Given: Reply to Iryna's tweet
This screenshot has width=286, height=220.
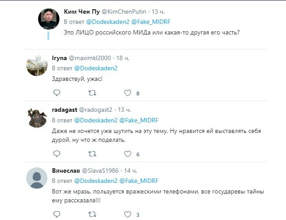Looking at the screenshot, I should pos(56,93).
